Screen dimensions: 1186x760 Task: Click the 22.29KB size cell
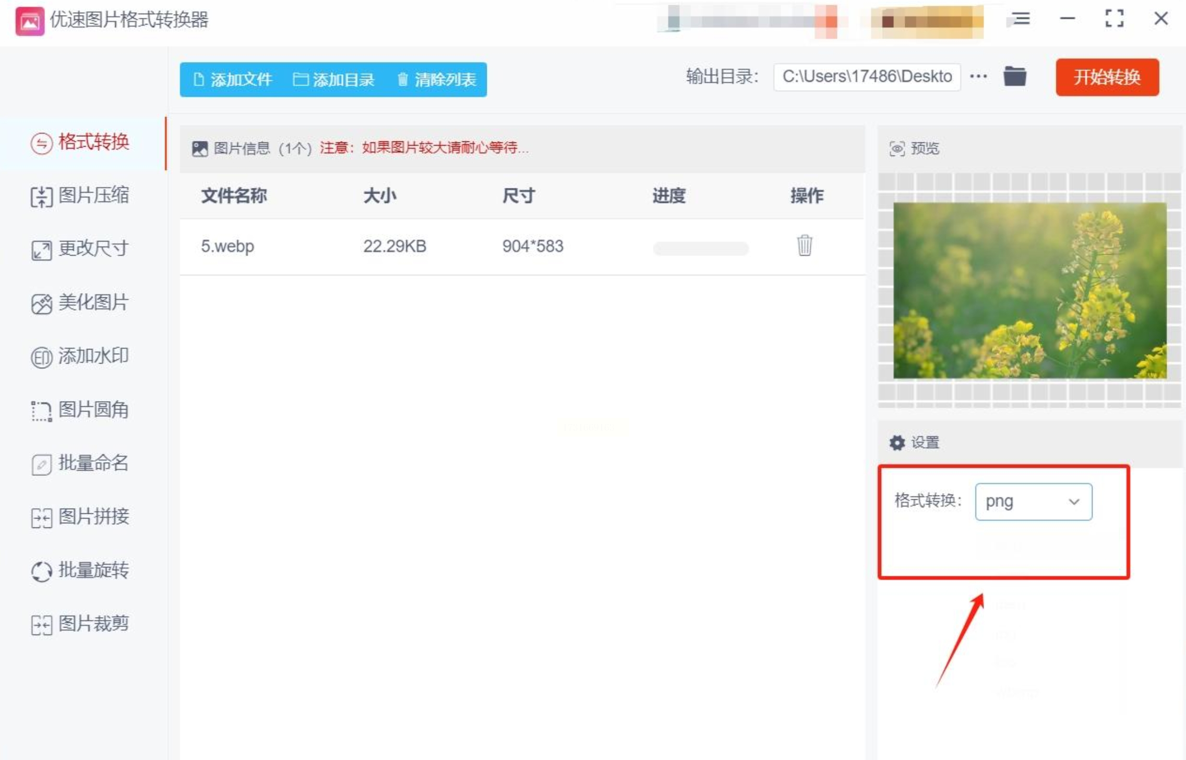click(x=394, y=246)
